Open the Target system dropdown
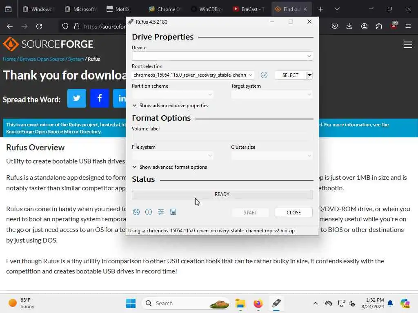 (x=272, y=95)
